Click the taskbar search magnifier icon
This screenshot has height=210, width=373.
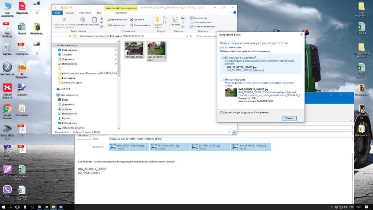tap(11, 207)
